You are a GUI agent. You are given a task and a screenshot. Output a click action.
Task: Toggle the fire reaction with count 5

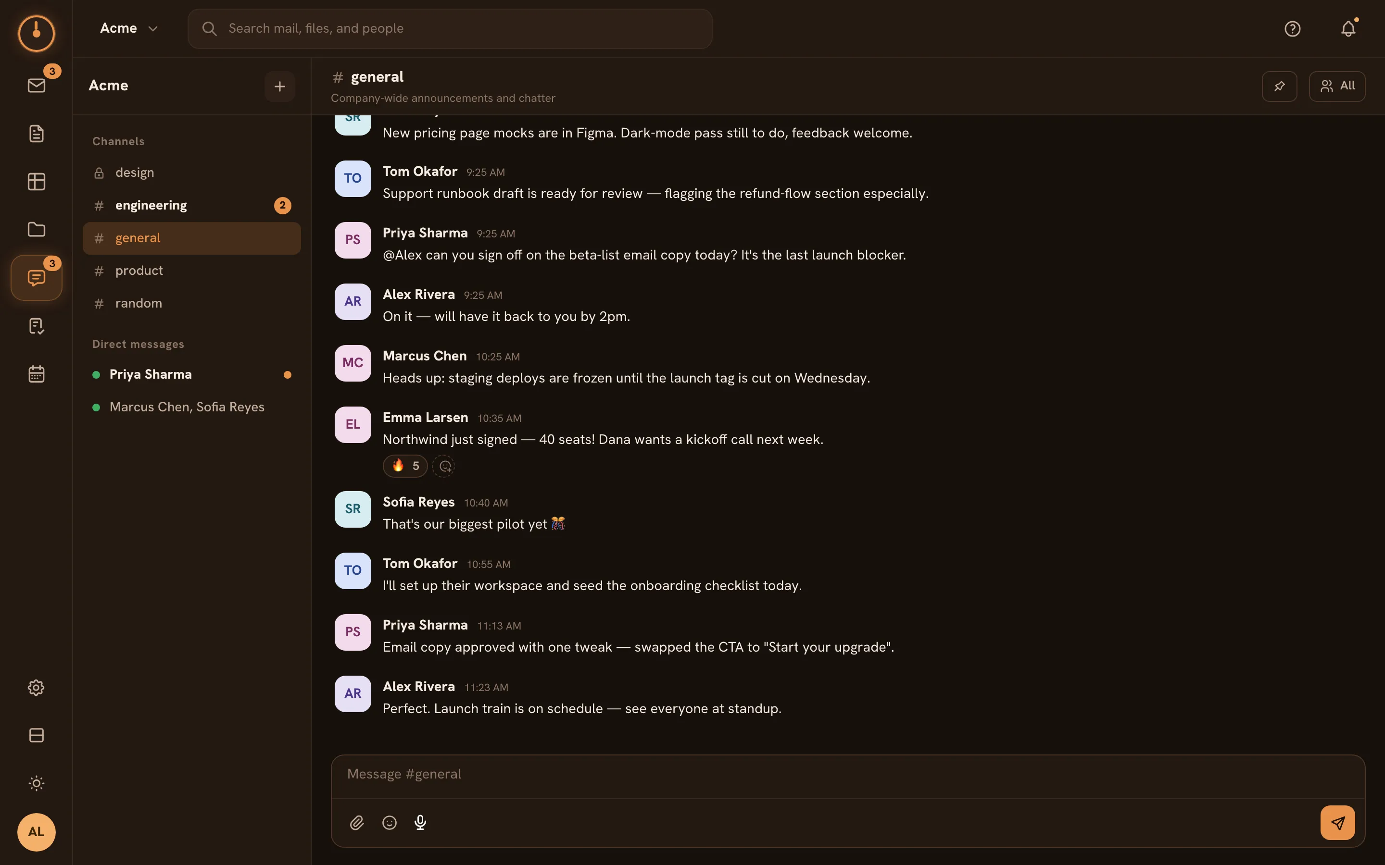tap(405, 466)
